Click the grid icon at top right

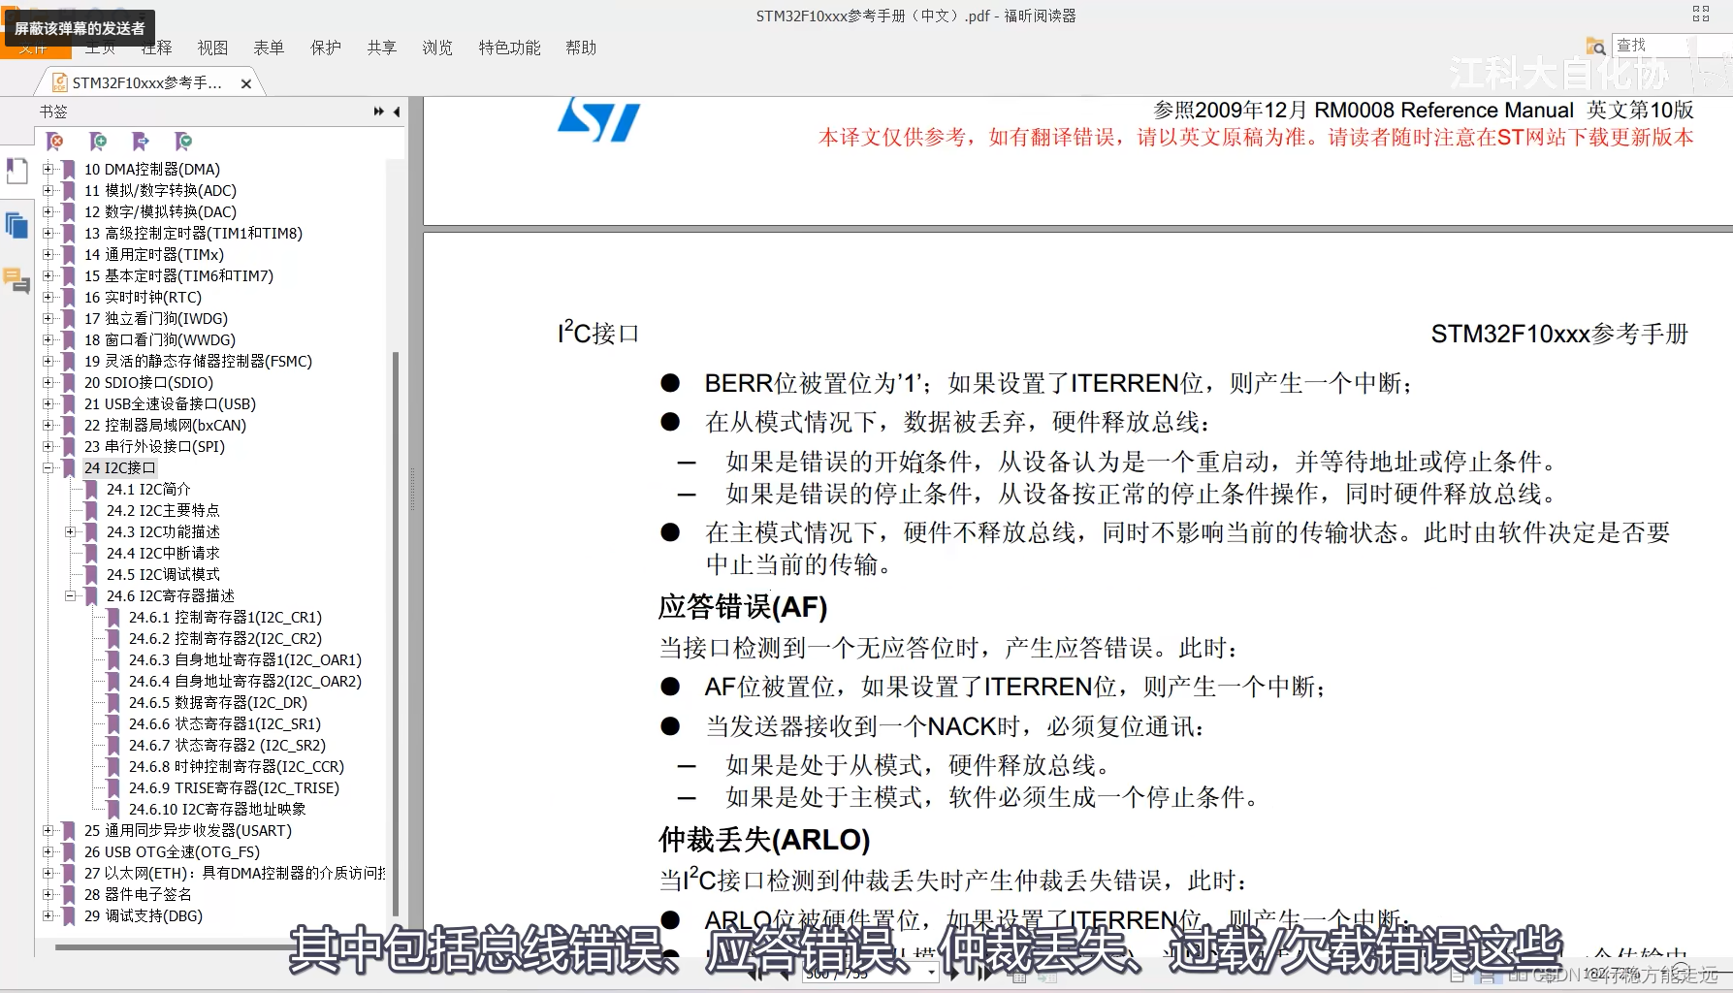coord(1701,14)
